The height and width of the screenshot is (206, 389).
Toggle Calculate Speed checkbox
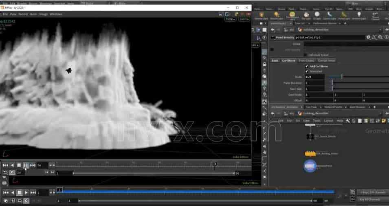[305, 55]
